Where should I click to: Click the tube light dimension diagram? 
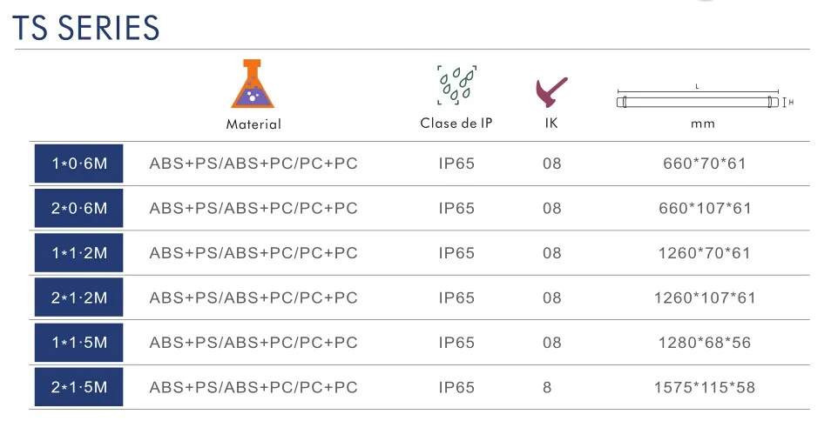pyautogui.click(x=703, y=101)
